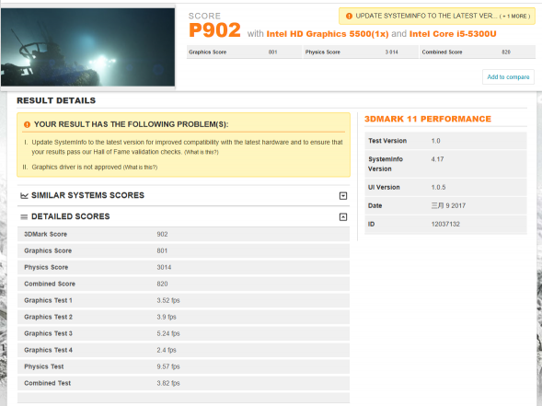The width and height of the screenshot is (542, 406).
Task: Click the Update SystemInfo notification banner
Action: pyautogui.click(x=437, y=16)
